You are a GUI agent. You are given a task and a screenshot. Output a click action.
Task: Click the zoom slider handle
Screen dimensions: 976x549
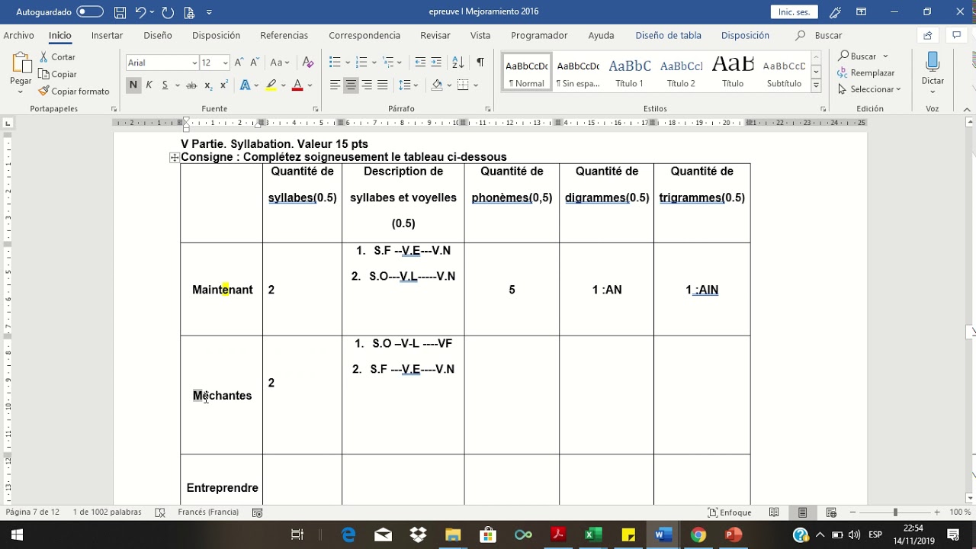895,512
